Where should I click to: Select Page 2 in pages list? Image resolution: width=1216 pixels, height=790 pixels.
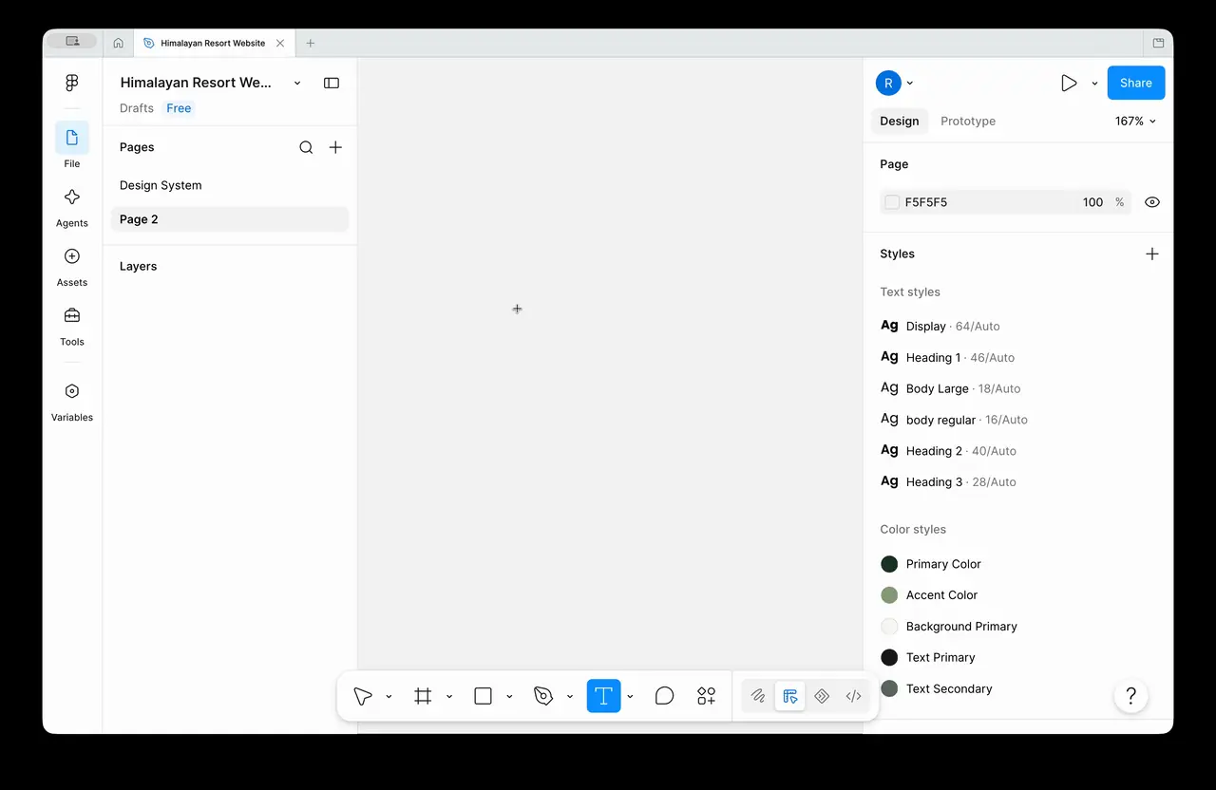click(x=230, y=219)
